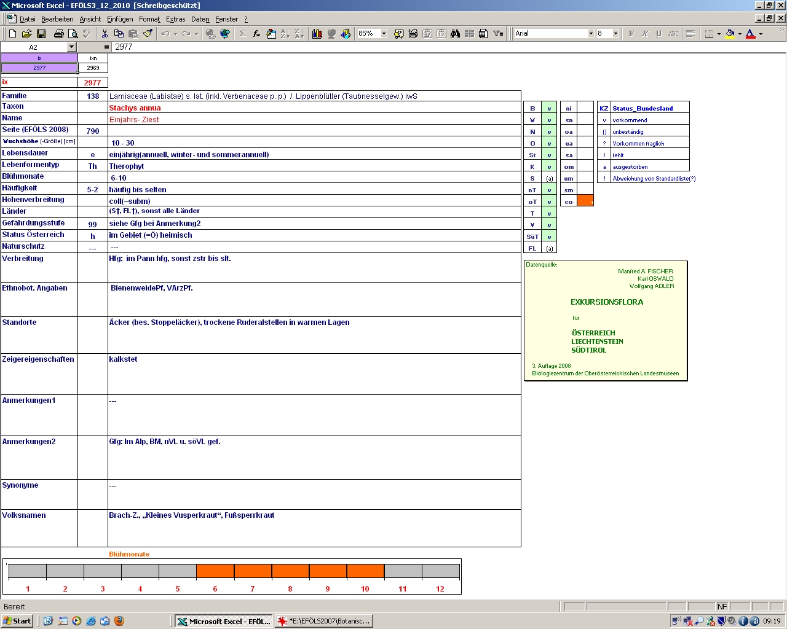Select the purple cell containing 2977

pos(39,68)
